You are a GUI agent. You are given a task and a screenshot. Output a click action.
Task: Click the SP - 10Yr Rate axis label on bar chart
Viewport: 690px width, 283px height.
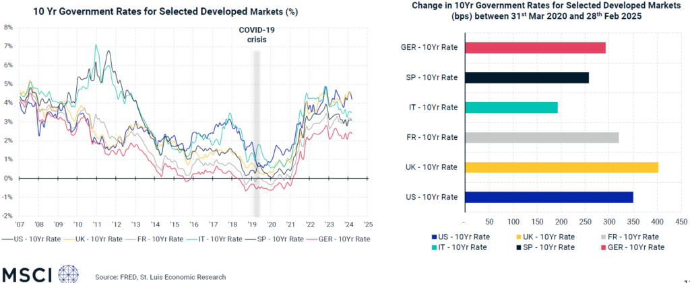click(x=432, y=78)
